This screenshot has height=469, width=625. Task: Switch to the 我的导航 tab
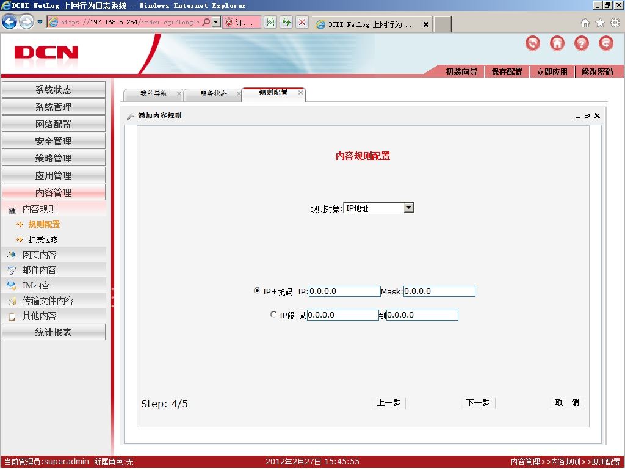click(x=153, y=93)
